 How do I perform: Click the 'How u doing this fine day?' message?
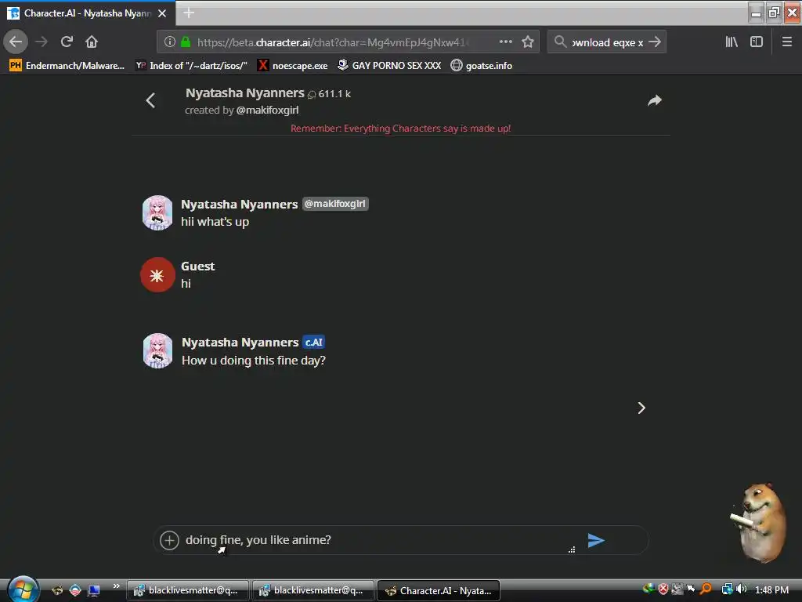(x=254, y=361)
